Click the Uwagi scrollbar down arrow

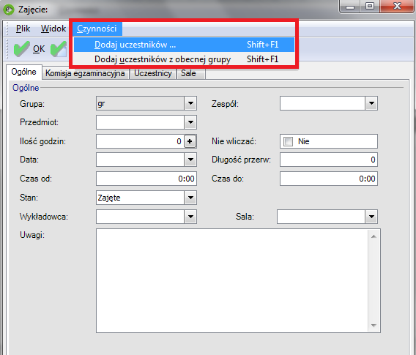click(x=374, y=325)
